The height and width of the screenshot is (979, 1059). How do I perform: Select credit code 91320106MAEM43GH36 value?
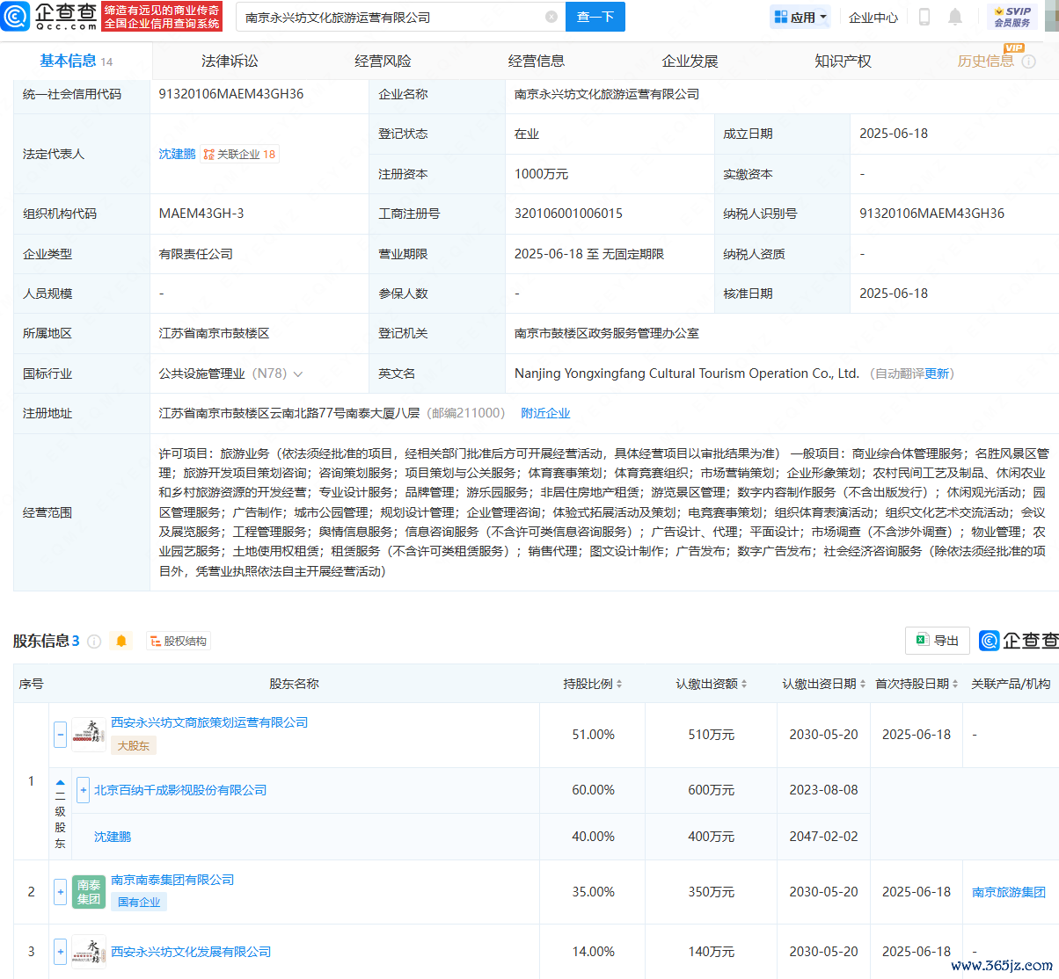click(231, 94)
